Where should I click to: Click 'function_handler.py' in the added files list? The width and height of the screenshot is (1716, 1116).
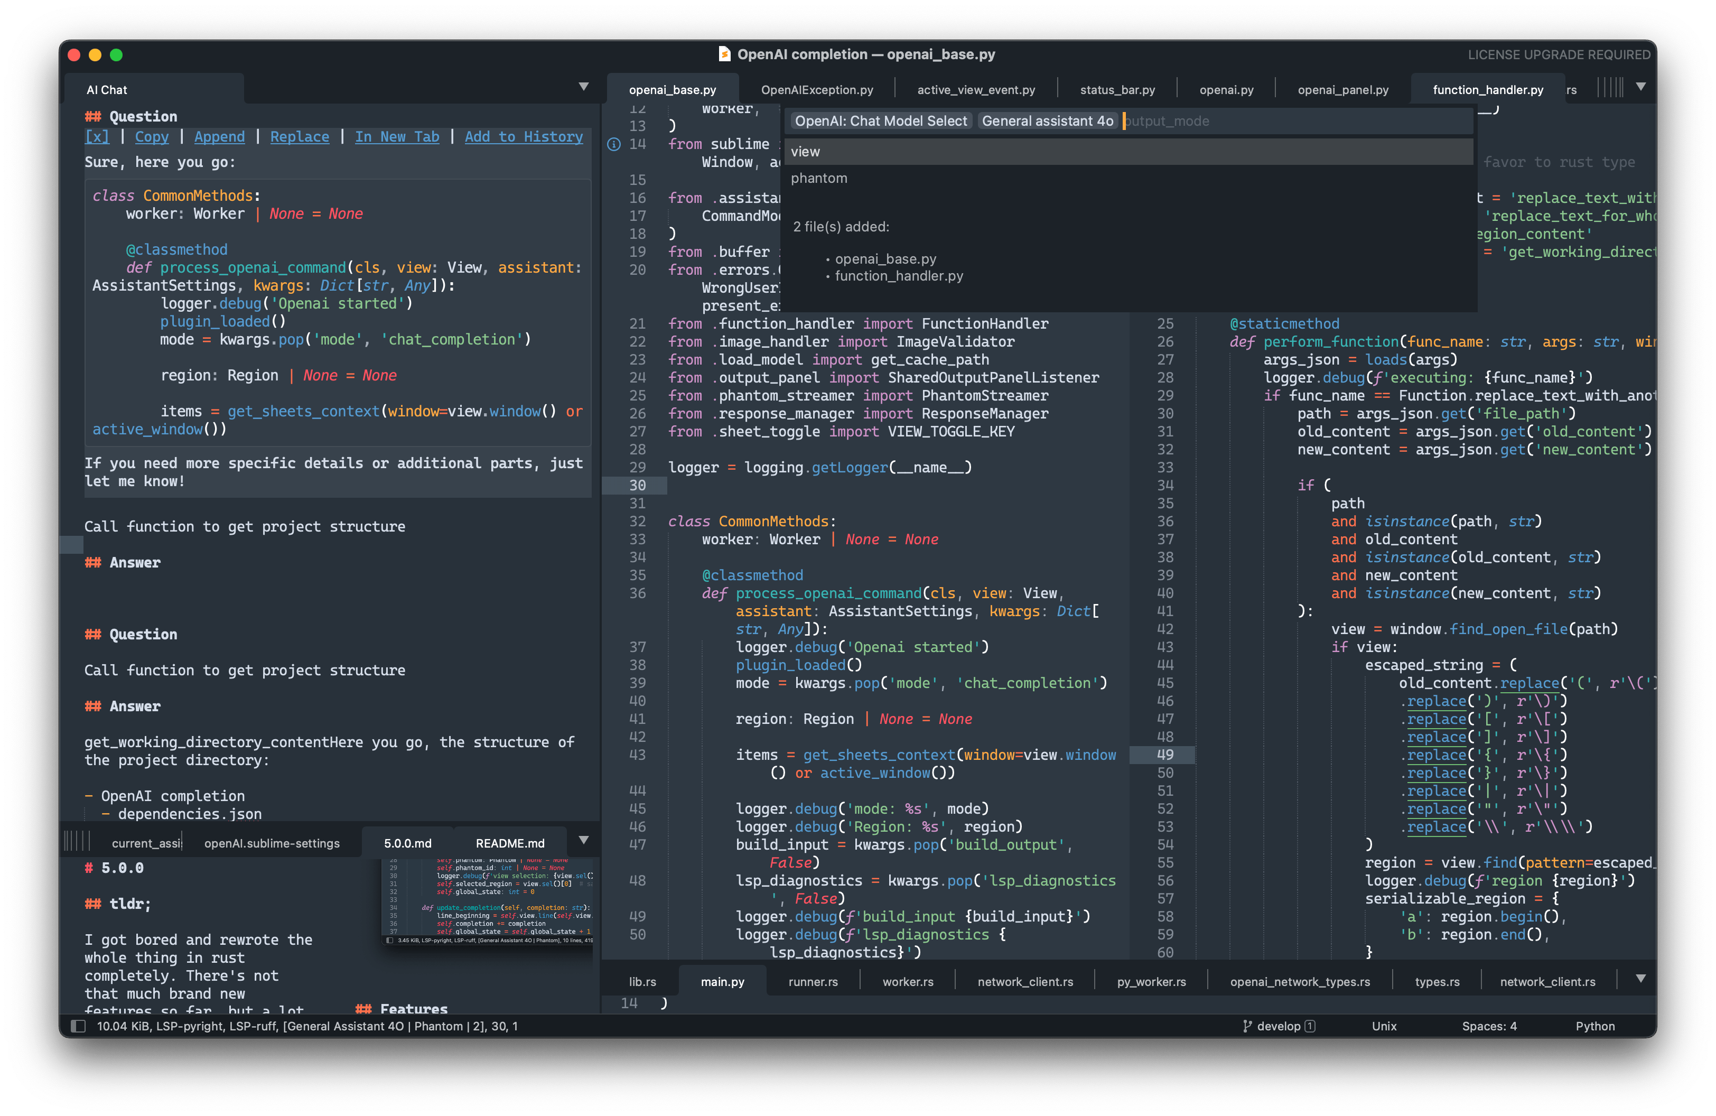[898, 276]
